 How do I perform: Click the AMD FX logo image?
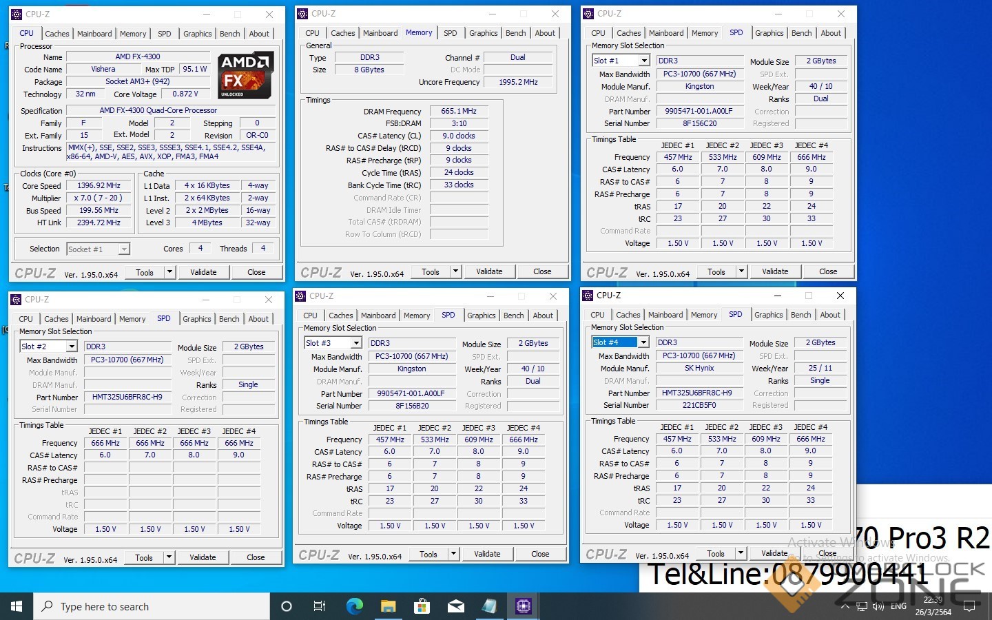(x=246, y=75)
